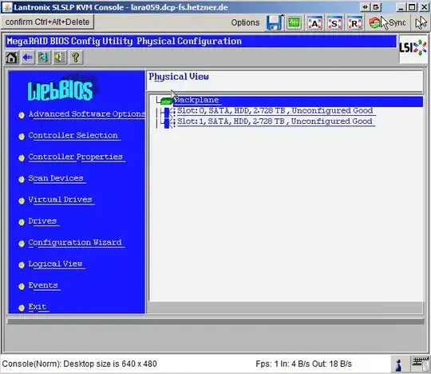Viewport: 431px width, 374px height.
Task: Select the Backplane tree node
Action: point(298,101)
